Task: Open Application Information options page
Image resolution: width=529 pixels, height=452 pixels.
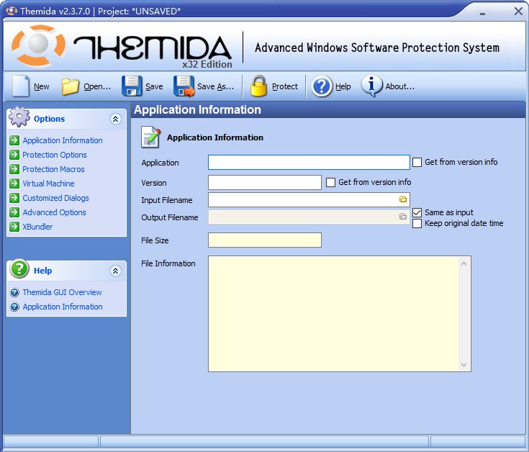Action: [63, 140]
